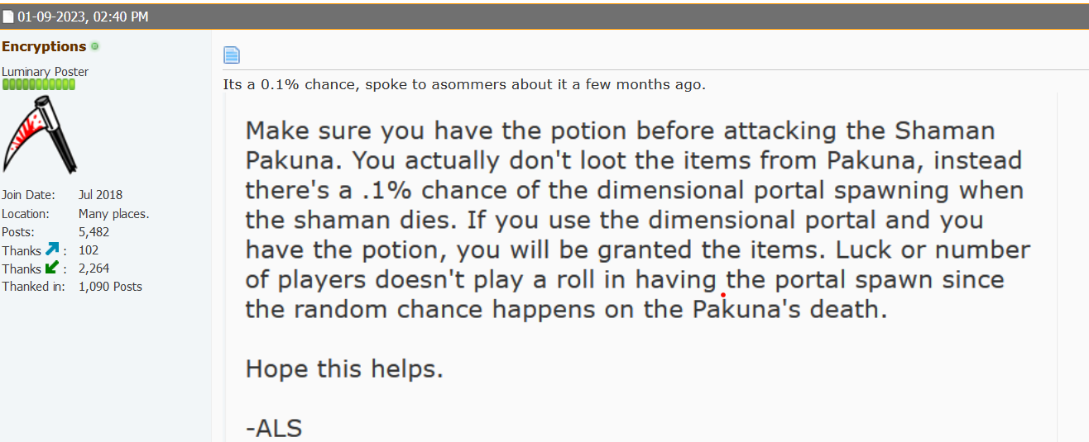Click the Posts count 5,482
The height and width of the screenshot is (442, 1089).
tap(94, 232)
